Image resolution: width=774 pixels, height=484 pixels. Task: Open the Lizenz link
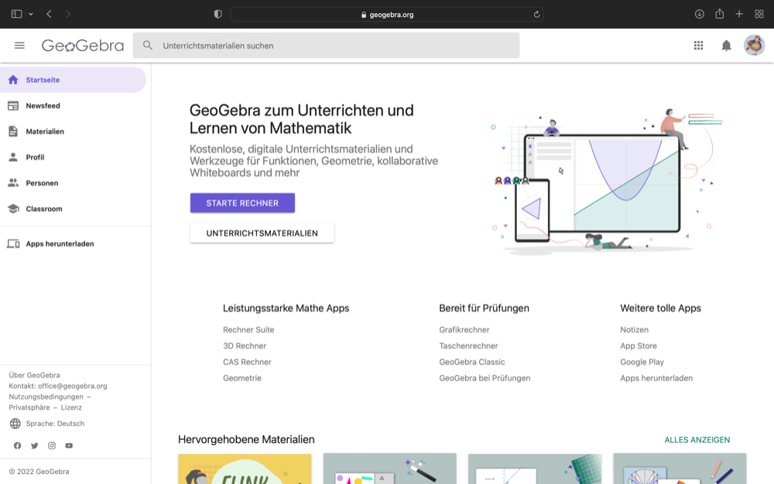[x=71, y=407]
